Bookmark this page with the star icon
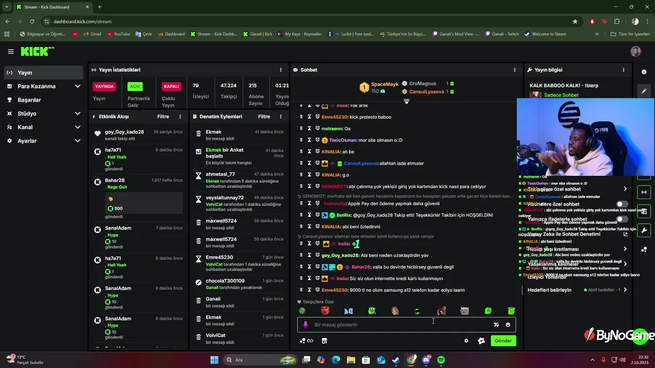 (575, 21)
